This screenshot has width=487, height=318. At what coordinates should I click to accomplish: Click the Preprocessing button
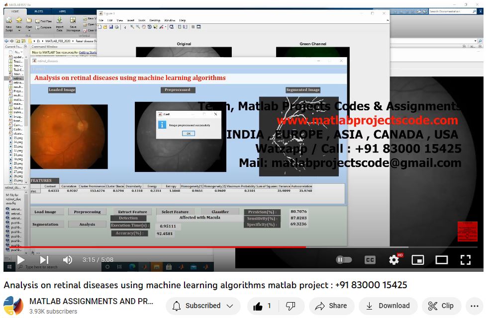tap(87, 212)
